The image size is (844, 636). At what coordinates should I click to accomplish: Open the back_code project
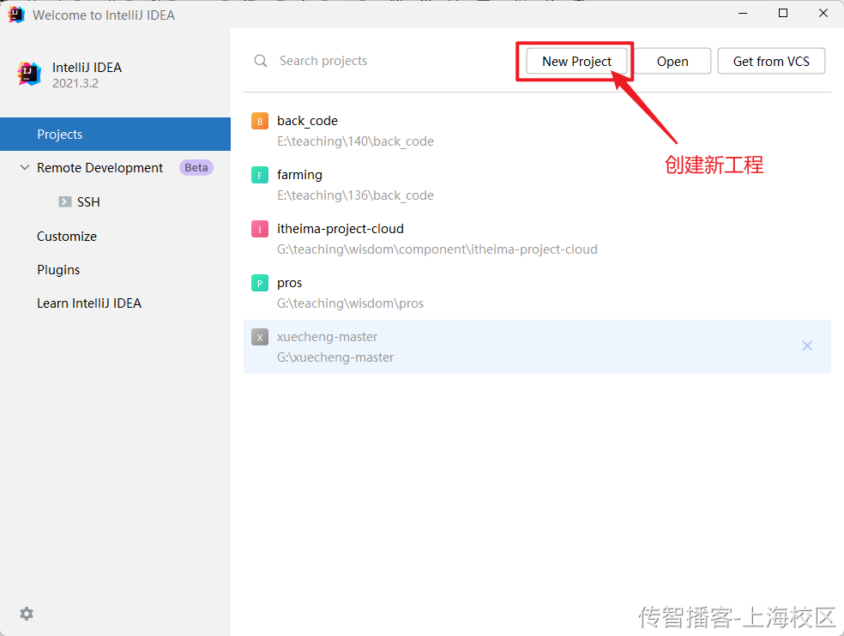307,121
